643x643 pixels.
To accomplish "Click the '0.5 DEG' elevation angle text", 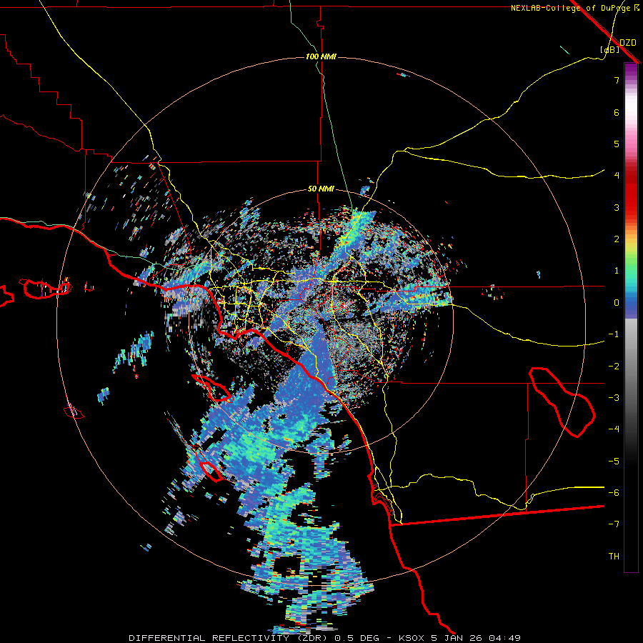I will (x=356, y=638).
